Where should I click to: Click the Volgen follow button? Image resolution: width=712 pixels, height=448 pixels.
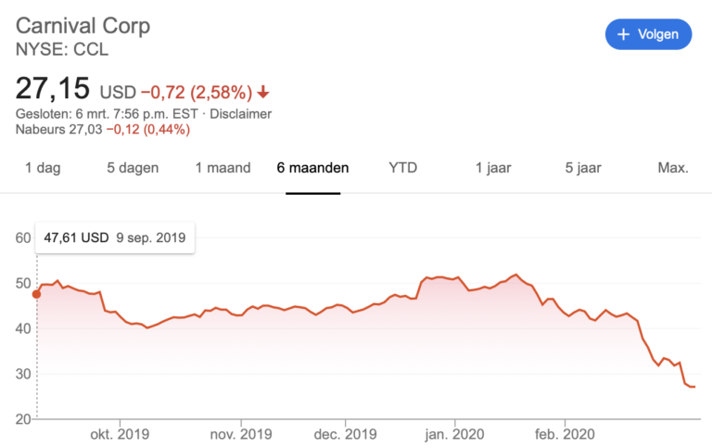pyautogui.click(x=648, y=34)
